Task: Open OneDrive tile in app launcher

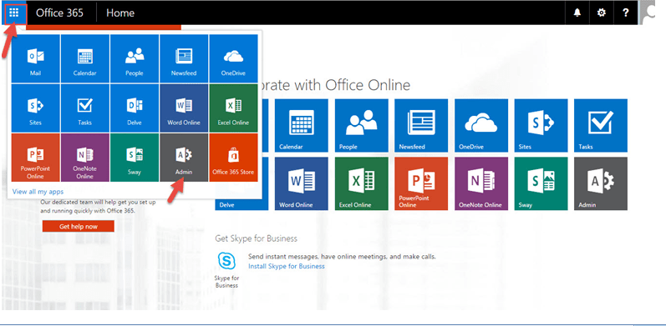Action: [233, 58]
